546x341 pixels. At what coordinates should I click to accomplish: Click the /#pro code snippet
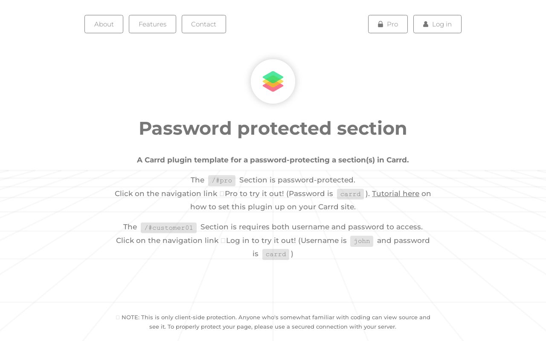(222, 180)
